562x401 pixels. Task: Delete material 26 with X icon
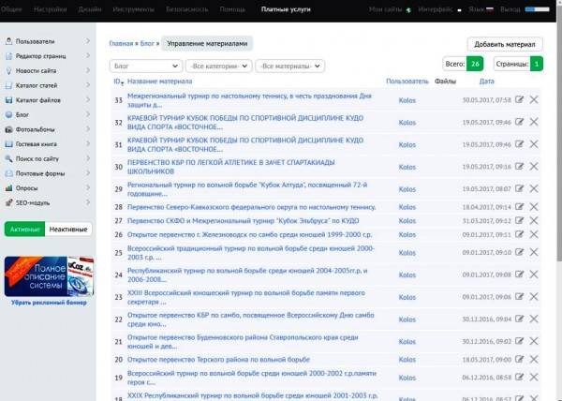pyautogui.click(x=534, y=234)
